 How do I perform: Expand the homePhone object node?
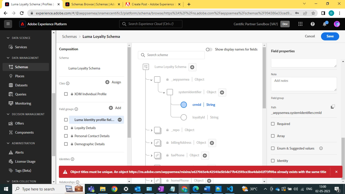(x=152, y=181)
